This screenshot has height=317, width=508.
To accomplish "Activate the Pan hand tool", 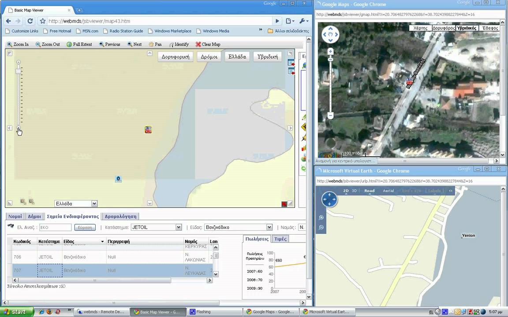I will point(155,44).
